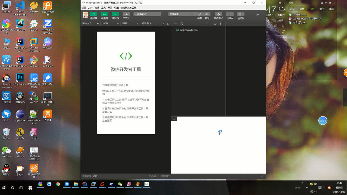Click the plus icon to add file

coord(175,24)
